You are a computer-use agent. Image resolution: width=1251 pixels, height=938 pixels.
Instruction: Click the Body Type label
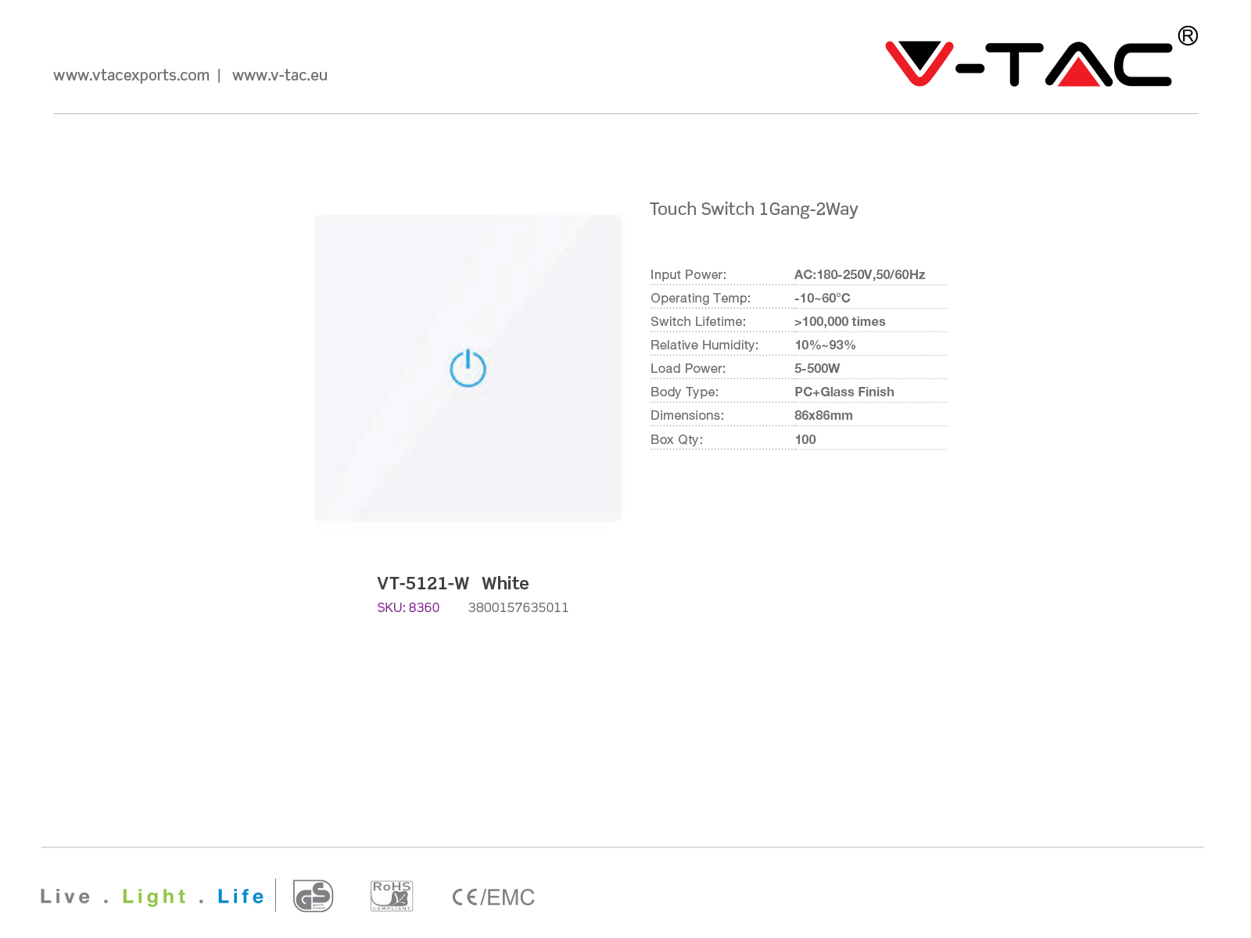coord(684,392)
